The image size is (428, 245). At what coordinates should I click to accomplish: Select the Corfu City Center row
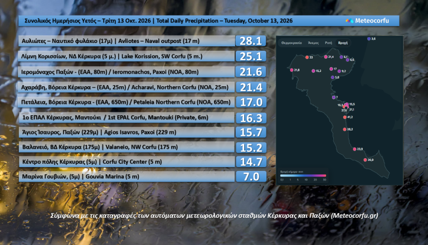127,161
